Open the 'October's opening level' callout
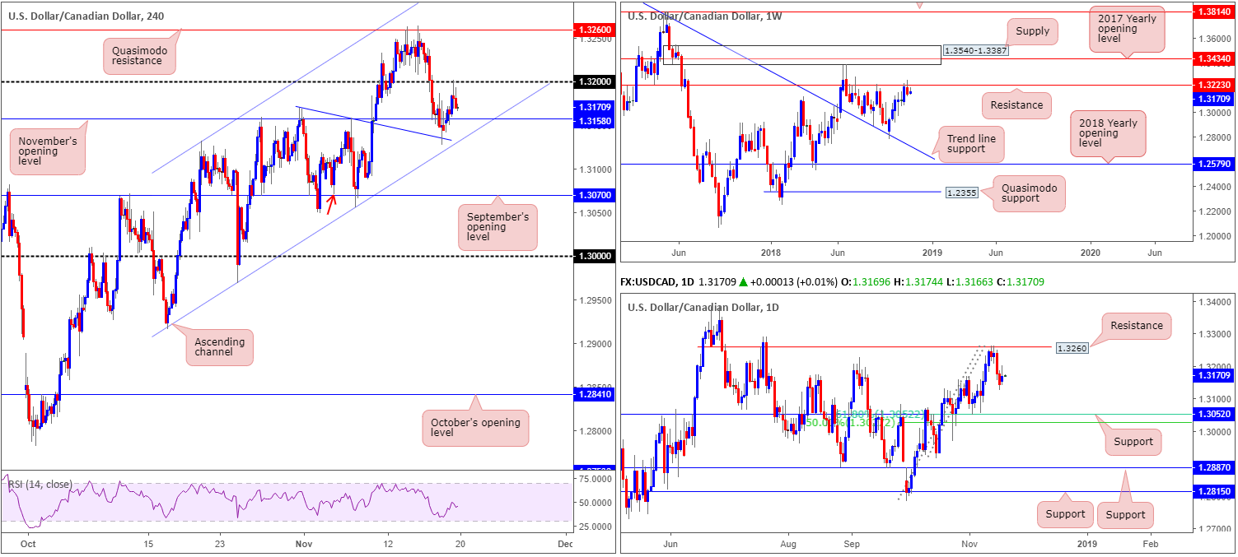This screenshot has width=1238, height=557. [x=475, y=428]
